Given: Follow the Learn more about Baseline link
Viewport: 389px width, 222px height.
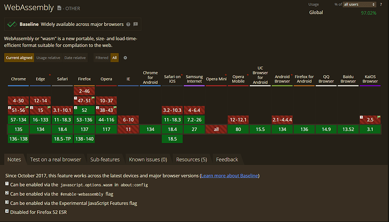Looking at the screenshot, I should click(229, 176).
